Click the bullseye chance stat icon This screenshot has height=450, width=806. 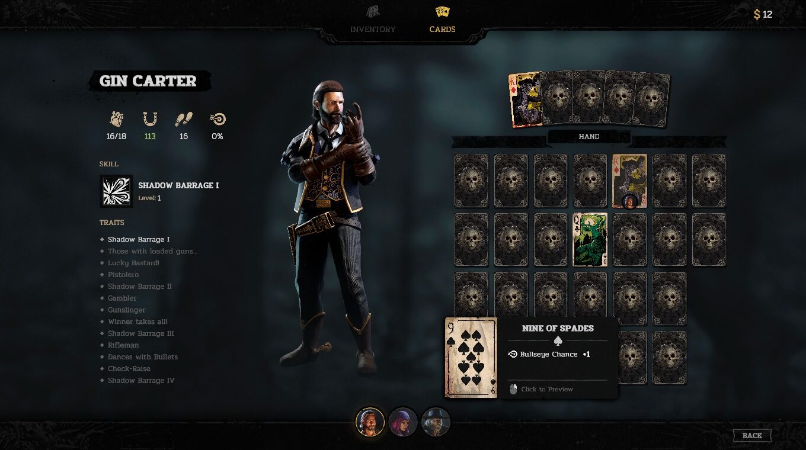218,120
